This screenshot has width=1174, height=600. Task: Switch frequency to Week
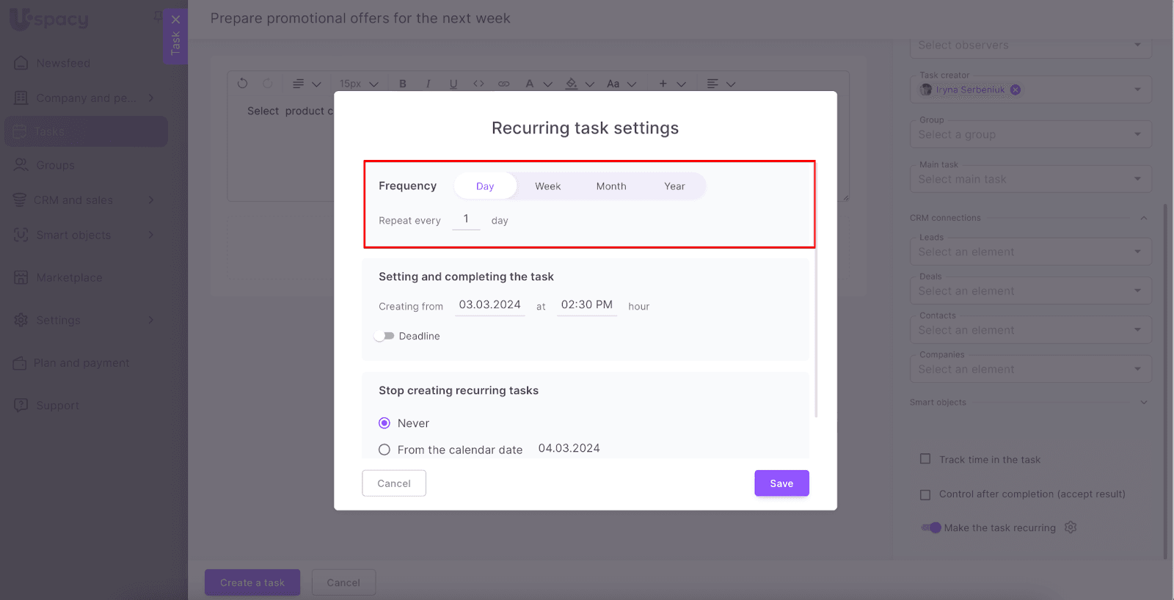click(x=547, y=186)
